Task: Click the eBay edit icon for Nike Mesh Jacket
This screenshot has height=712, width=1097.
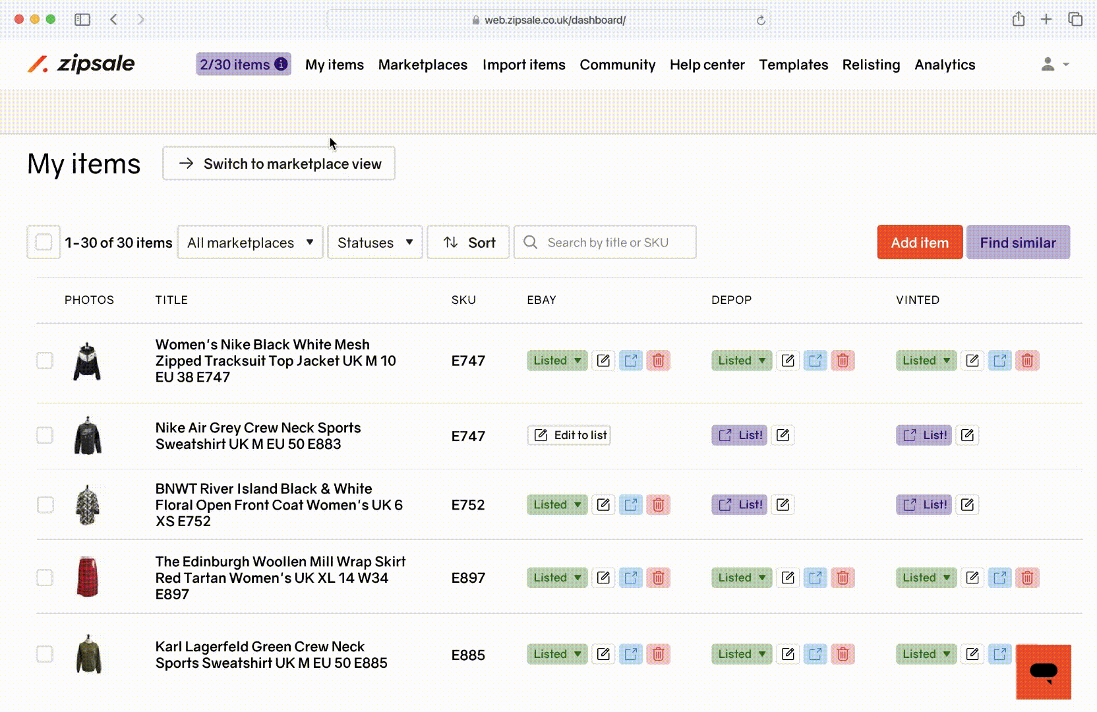Action: (x=603, y=361)
